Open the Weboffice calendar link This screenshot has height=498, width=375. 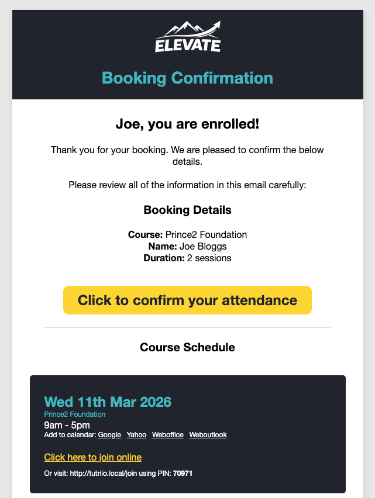[167, 435]
